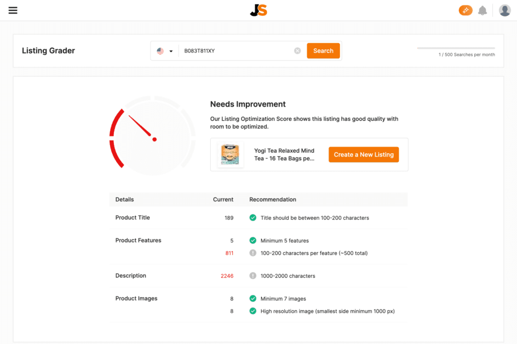Click the Product Features row label

(138, 240)
